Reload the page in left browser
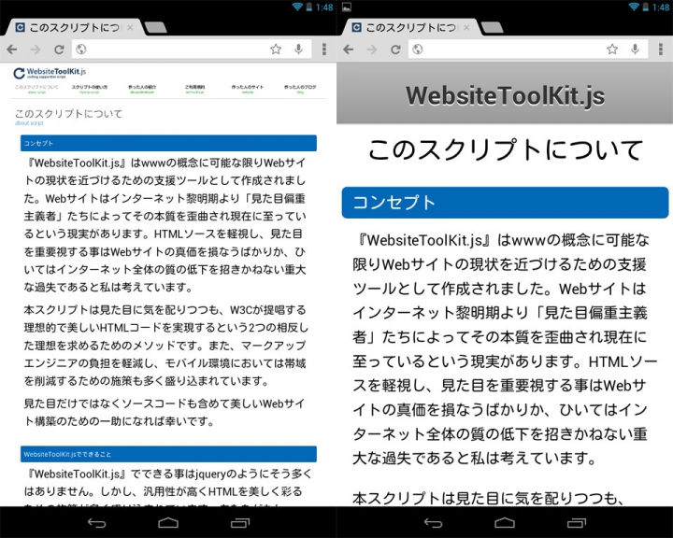This screenshot has height=538, width=673. 59,50
